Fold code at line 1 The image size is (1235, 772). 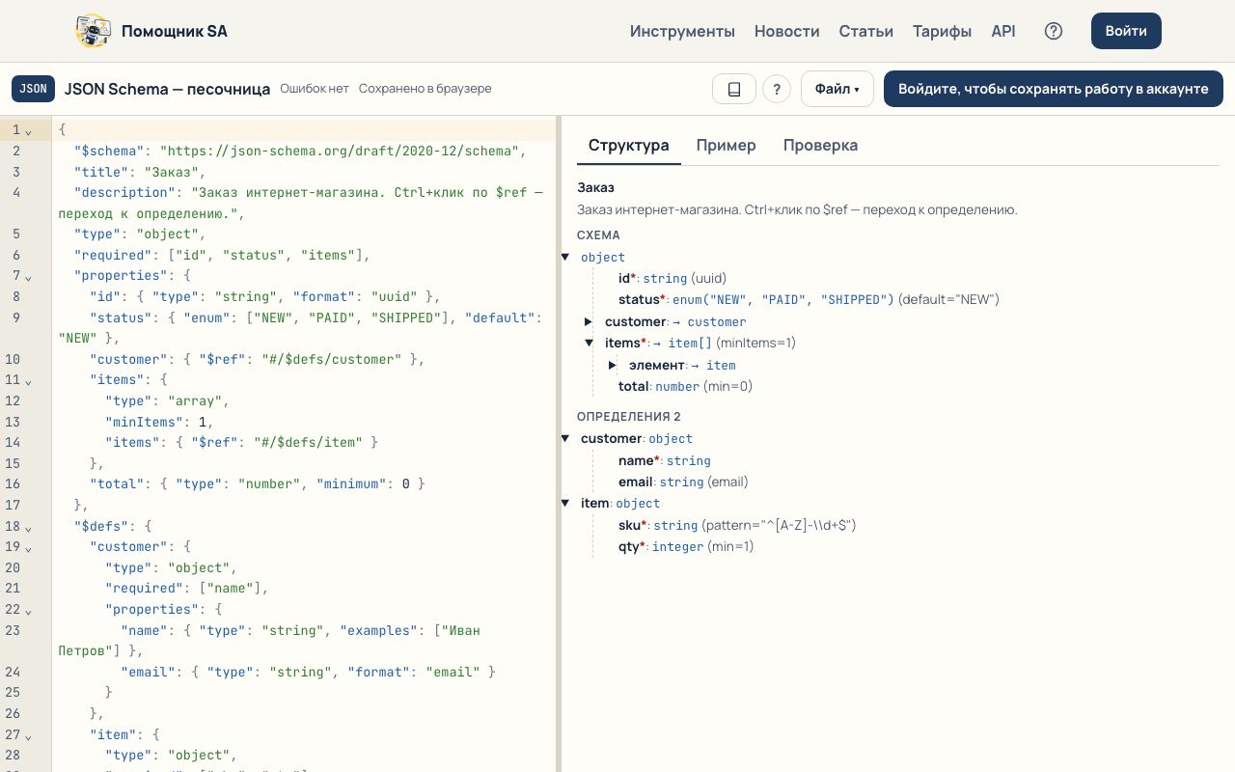click(29, 130)
